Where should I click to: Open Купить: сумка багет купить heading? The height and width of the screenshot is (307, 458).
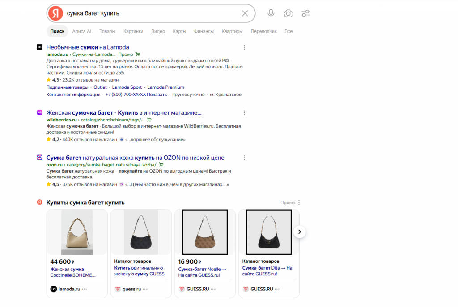click(x=85, y=203)
